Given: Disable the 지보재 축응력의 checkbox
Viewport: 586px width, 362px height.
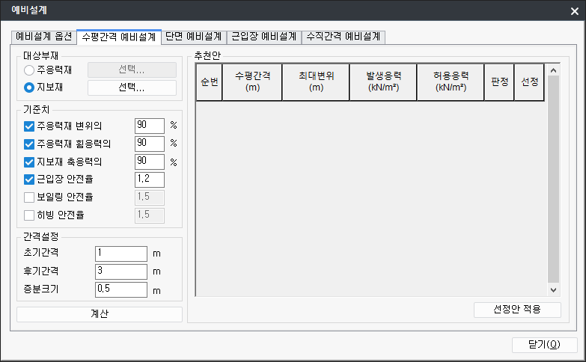Looking at the screenshot, I should (x=30, y=162).
